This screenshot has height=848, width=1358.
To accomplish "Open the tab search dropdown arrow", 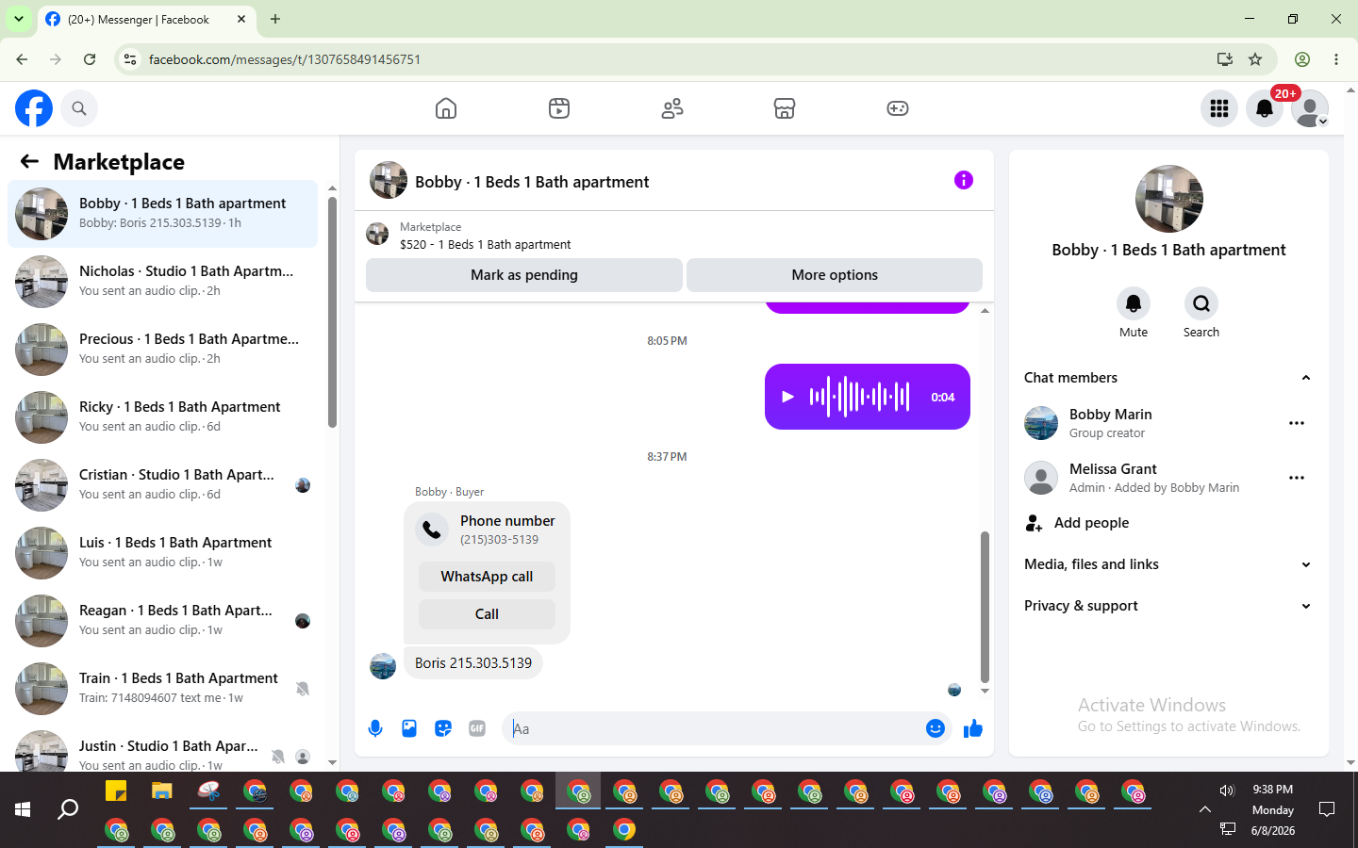I will [x=19, y=19].
